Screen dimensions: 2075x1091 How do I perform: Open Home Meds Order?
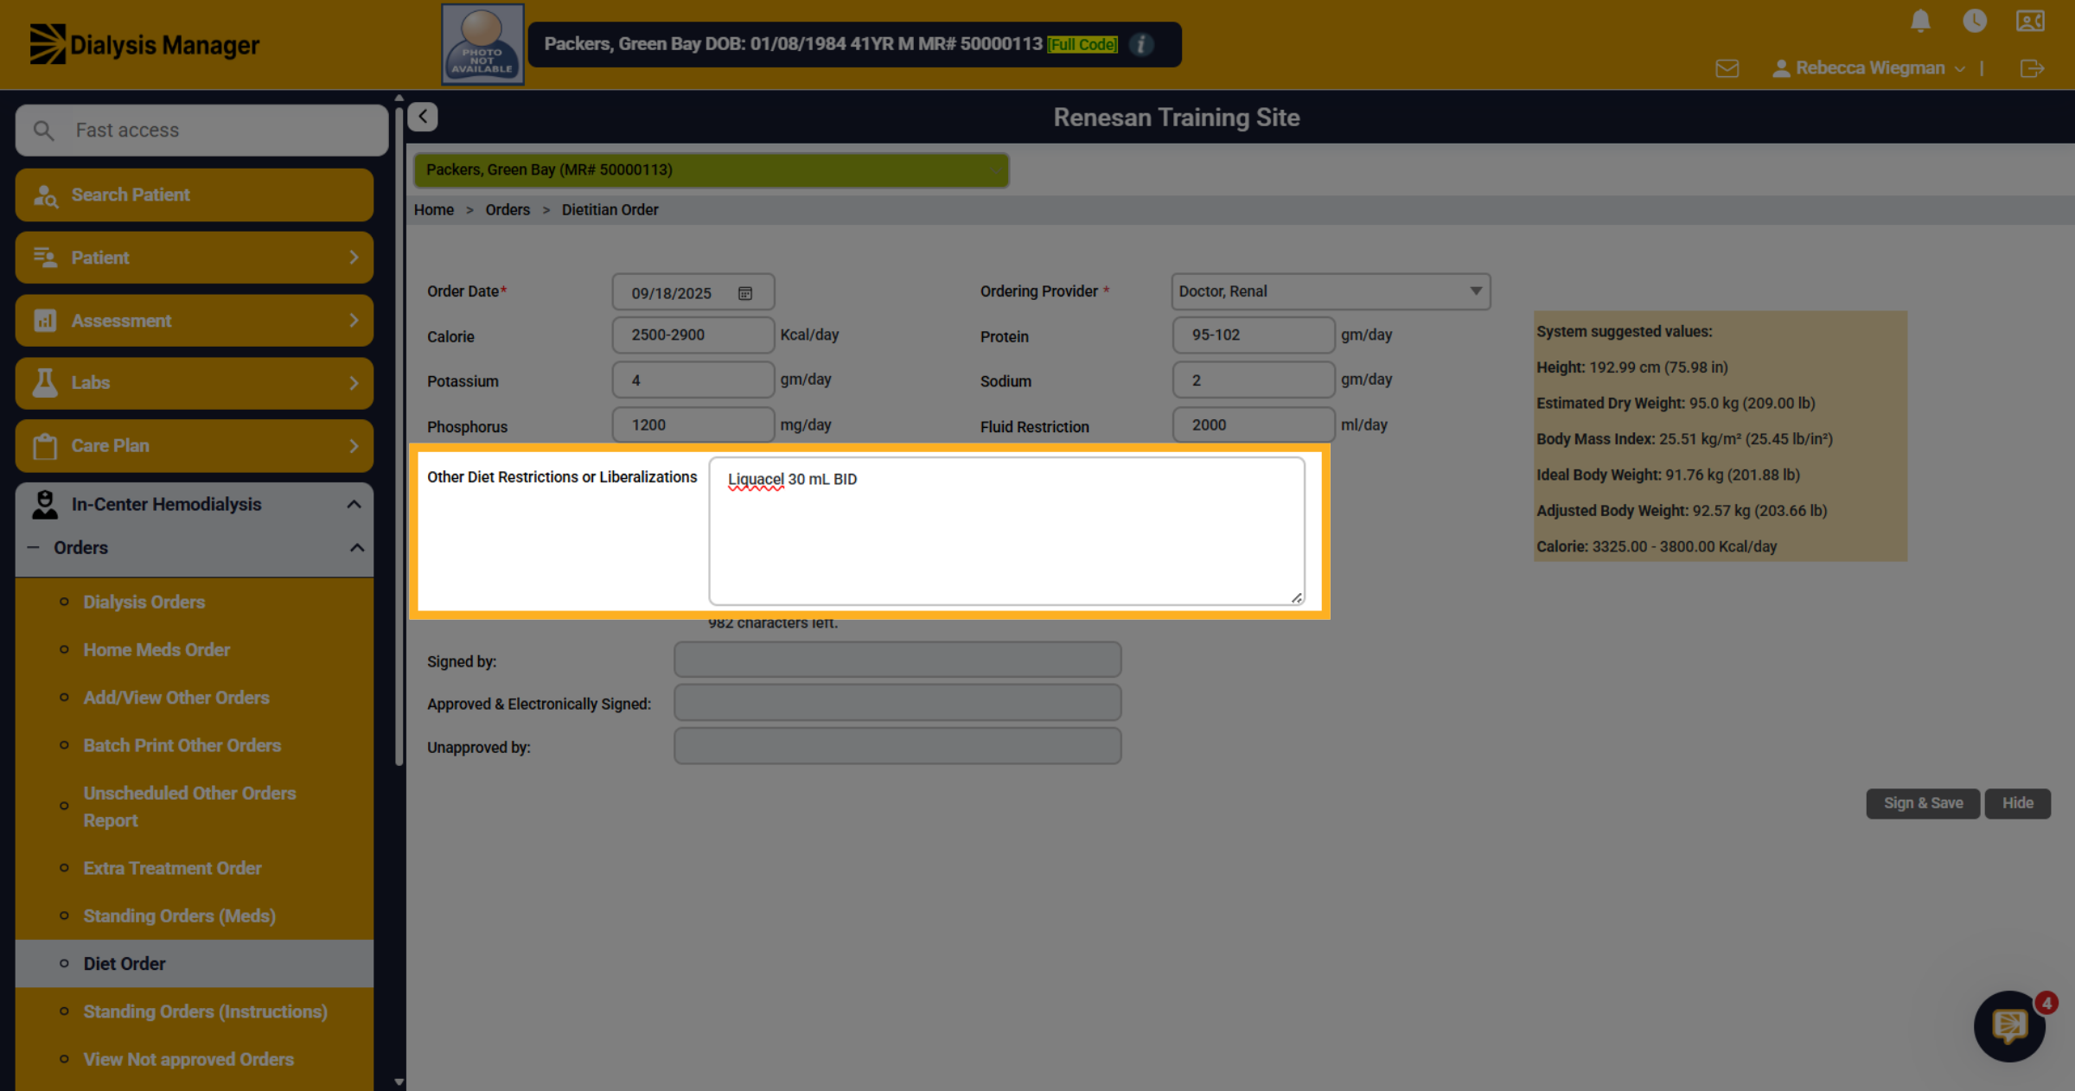pyautogui.click(x=156, y=650)
